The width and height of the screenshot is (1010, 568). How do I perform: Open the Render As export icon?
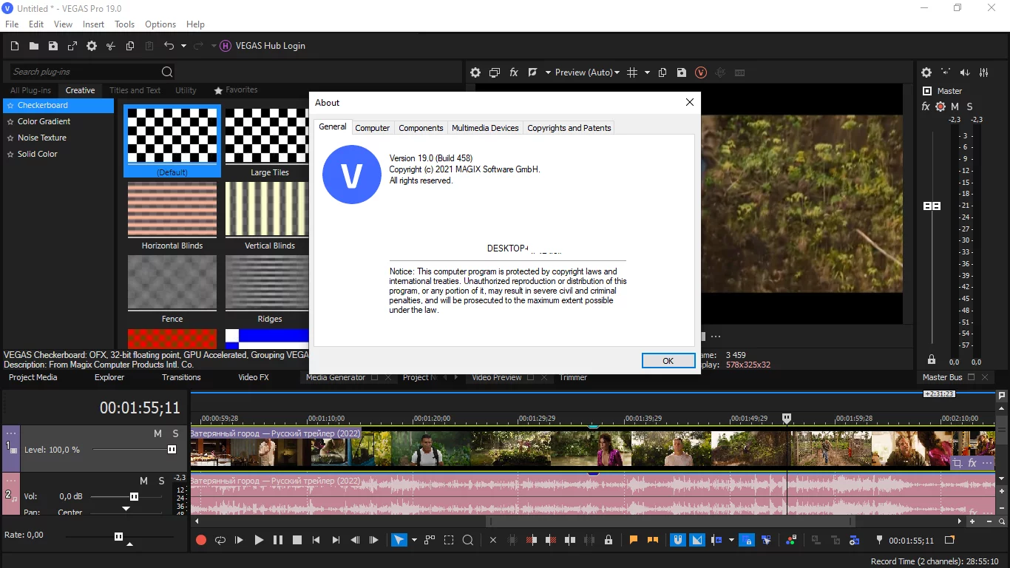(x=72, y=46)
